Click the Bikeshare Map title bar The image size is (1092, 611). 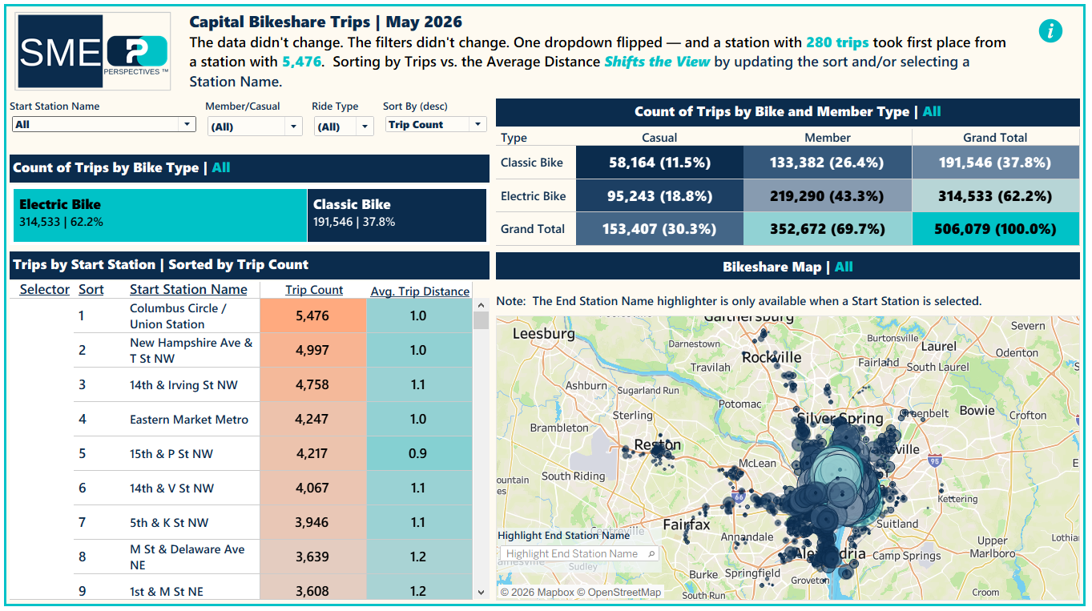[x=788, y=267]
